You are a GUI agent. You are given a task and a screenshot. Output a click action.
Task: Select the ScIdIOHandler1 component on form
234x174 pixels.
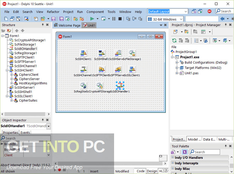click(120, 86)
